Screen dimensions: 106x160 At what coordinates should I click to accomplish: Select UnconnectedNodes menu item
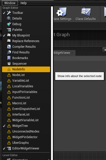(x=26, y=131)
